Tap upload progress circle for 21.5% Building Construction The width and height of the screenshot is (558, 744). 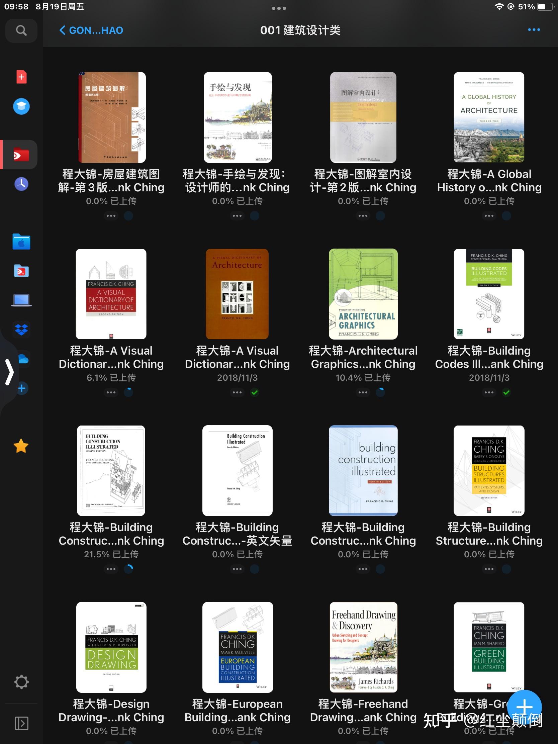click(x=128, y=569)
